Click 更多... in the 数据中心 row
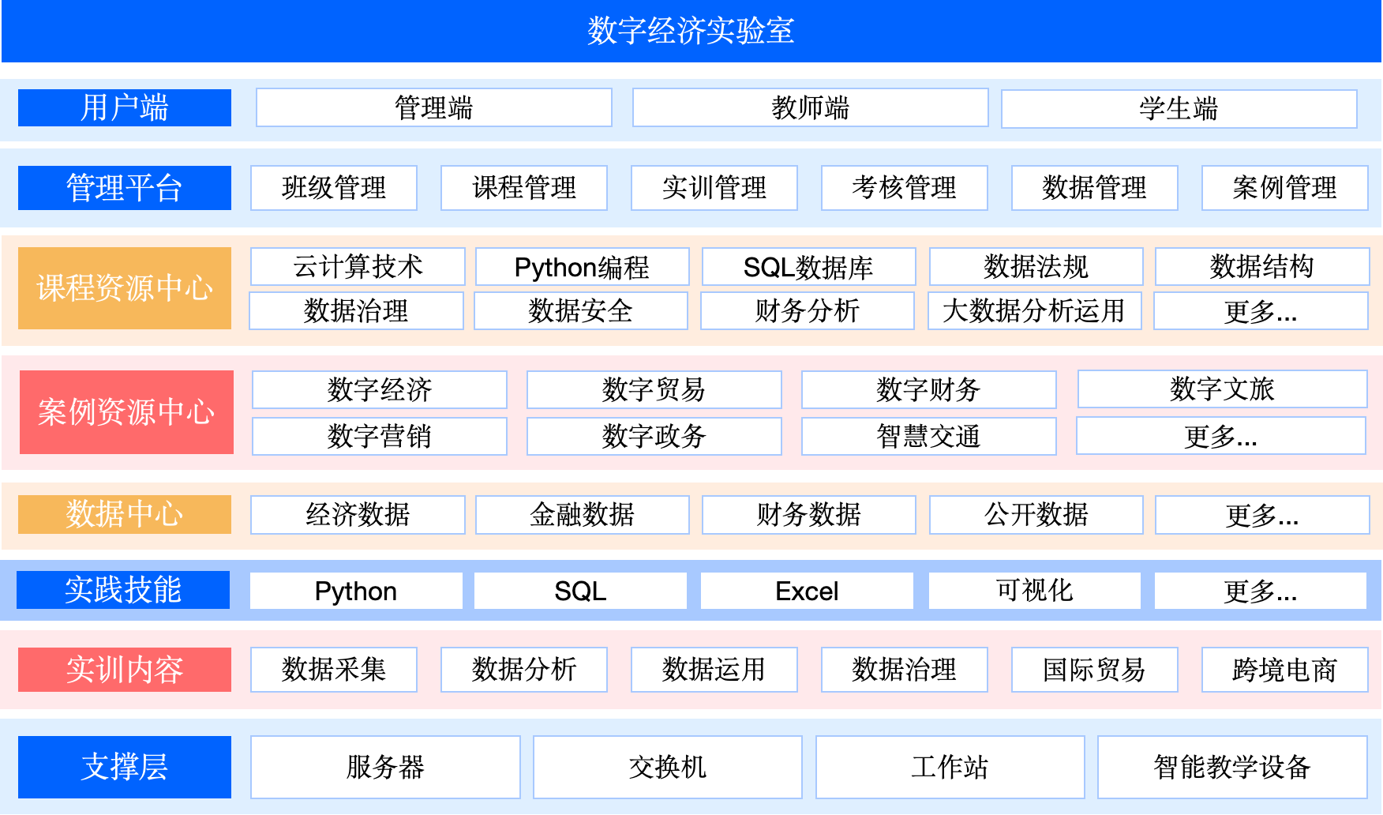The width and height of the screenshot is (1383, 815). coord(1262,515)
